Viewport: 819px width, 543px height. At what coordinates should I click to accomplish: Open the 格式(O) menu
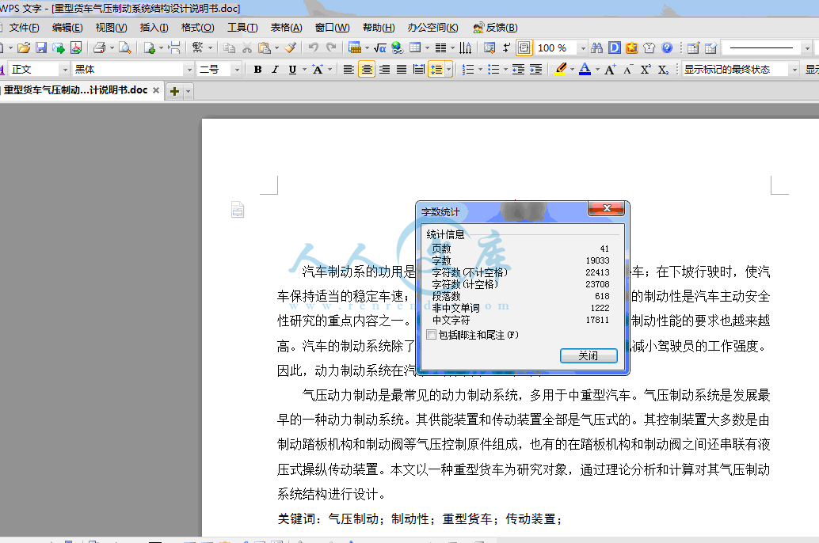coord(197,28)
